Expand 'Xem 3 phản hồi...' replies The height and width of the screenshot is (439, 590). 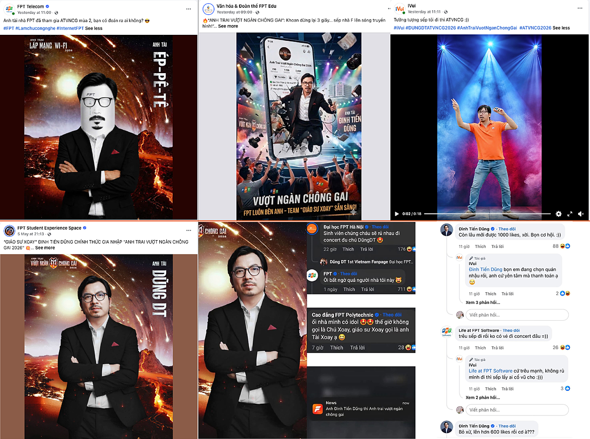tap(482, 302)
